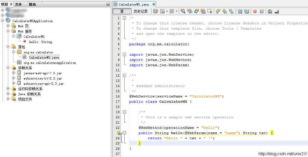Screen dimensions: 308x157
Task: Switch to History (历史记录) view
Action: (x=141, y=11)
